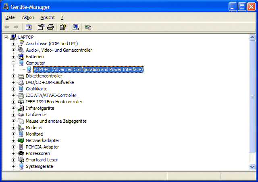Click the Forward arrow toolbar icon
Viewport: 258px width, 182px height.
(16, 27)
